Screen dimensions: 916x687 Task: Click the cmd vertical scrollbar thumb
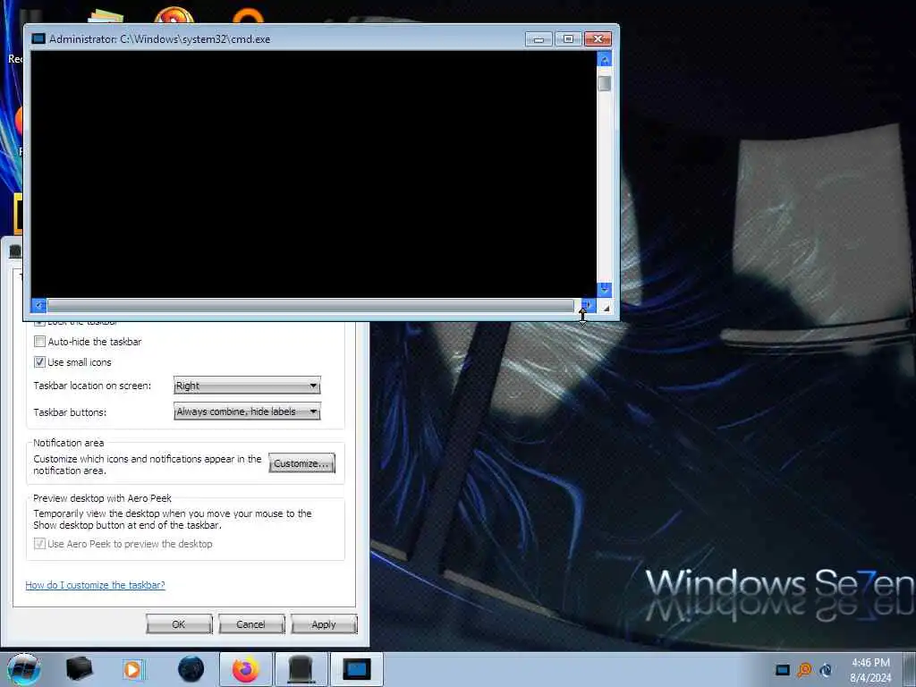pos(605,83)
